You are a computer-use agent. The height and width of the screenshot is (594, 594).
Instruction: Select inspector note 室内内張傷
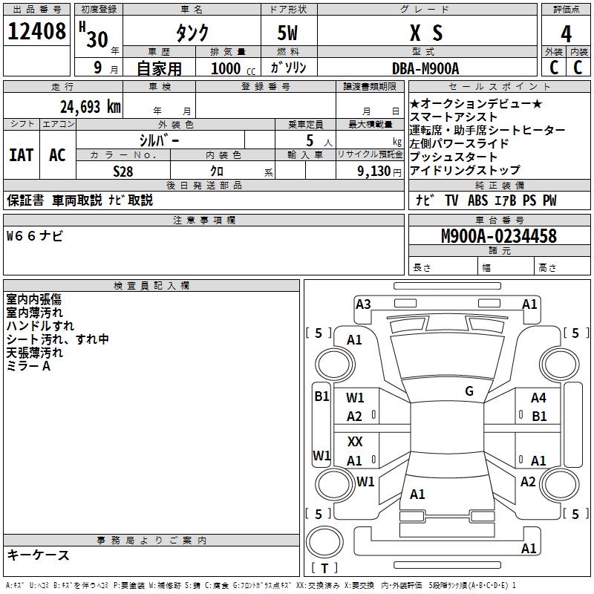[x=34, y=299]
